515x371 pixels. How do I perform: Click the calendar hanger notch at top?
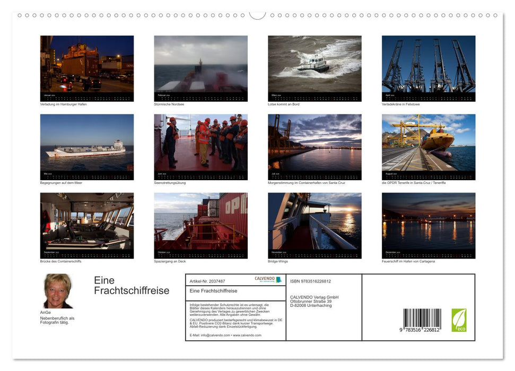click(257, 15)
